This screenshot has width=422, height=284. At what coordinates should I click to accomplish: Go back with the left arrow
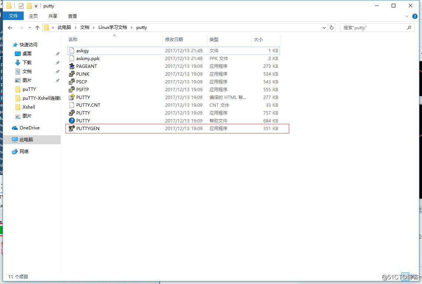[10, 28]
